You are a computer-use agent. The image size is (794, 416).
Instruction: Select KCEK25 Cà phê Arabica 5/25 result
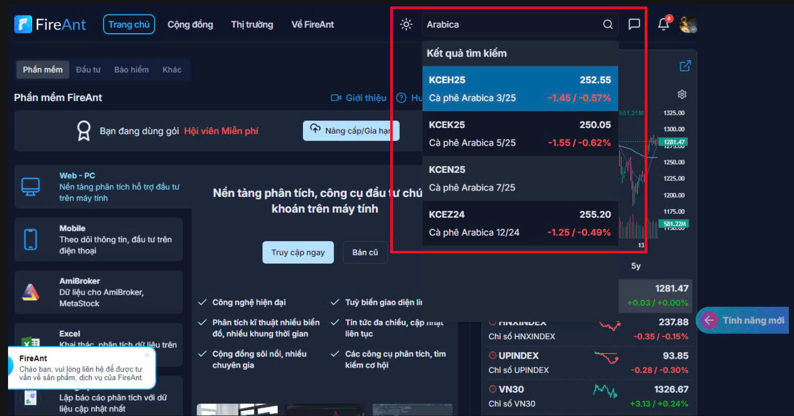click(520, 133)
